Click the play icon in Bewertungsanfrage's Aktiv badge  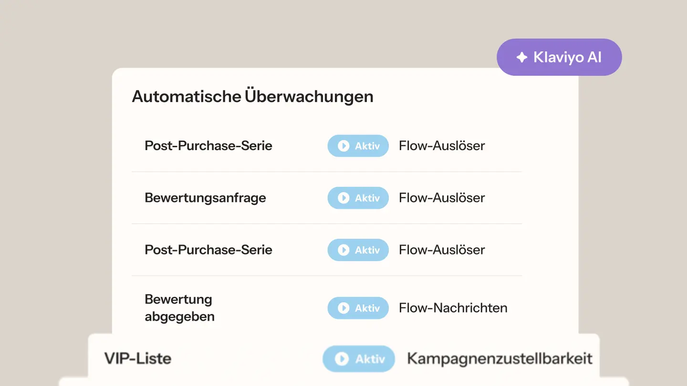(343, 198)
